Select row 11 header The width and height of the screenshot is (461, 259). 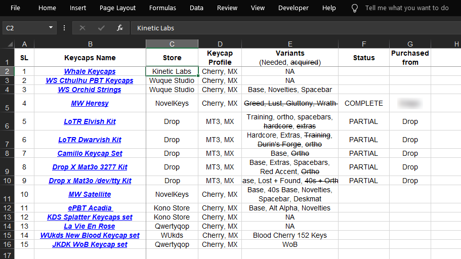(7, 194)
